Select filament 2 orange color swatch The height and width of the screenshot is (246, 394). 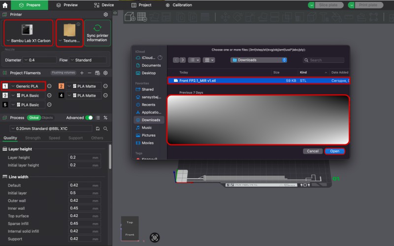coord(61,86)
